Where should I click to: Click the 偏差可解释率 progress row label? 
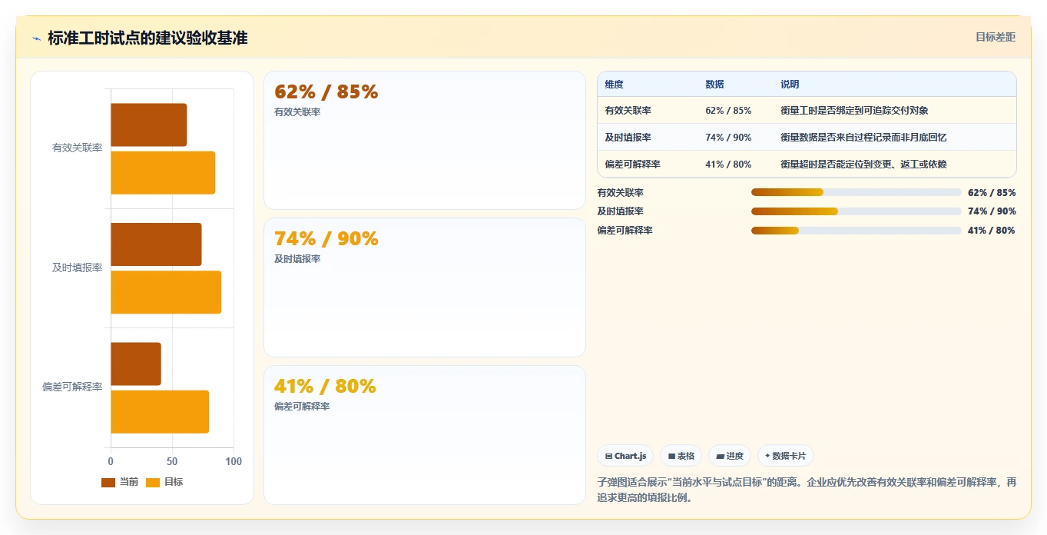(x=625, y=231)
